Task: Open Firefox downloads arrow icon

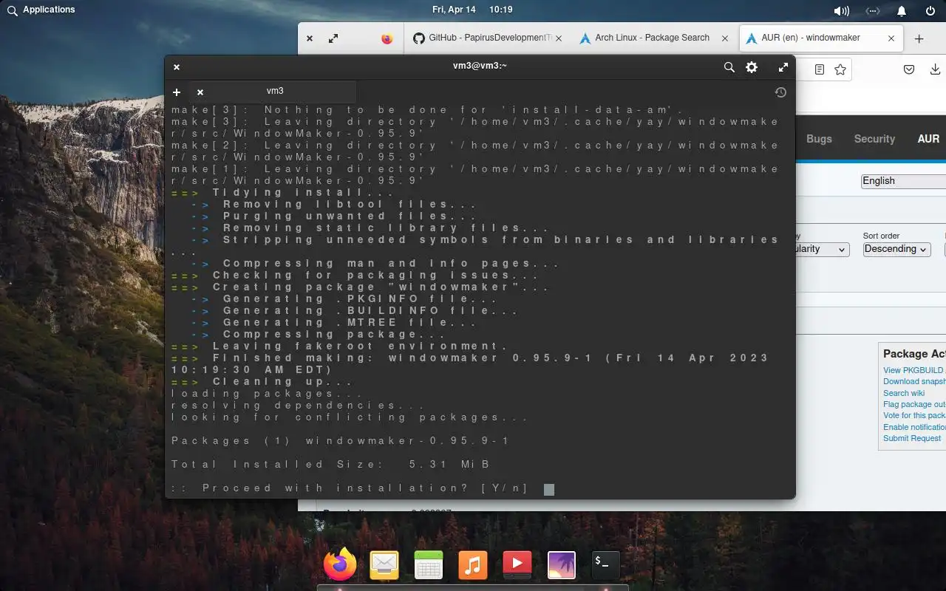Action: tap(935, 69)
